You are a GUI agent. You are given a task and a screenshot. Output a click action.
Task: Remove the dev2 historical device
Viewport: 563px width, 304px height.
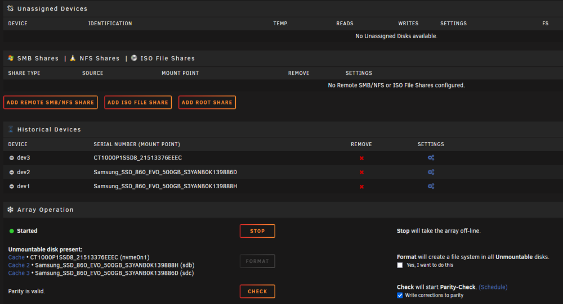(361, 173)
